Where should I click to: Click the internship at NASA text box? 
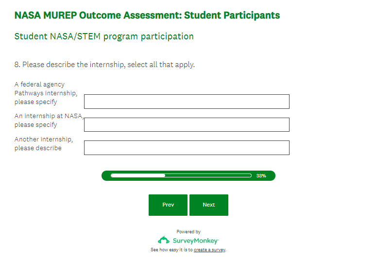[187, 124]
